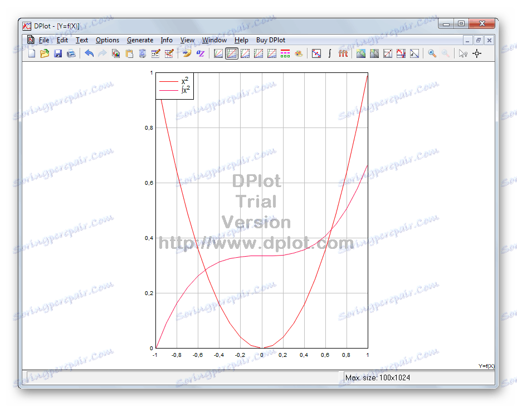Viewport: 517px width, 407px height.
Task: Click the integral symbol icon
Action: 330,53
